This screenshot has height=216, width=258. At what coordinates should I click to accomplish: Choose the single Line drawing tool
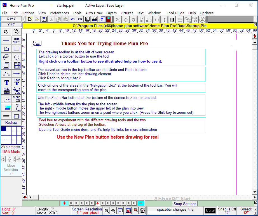click(x=6, y=40)
